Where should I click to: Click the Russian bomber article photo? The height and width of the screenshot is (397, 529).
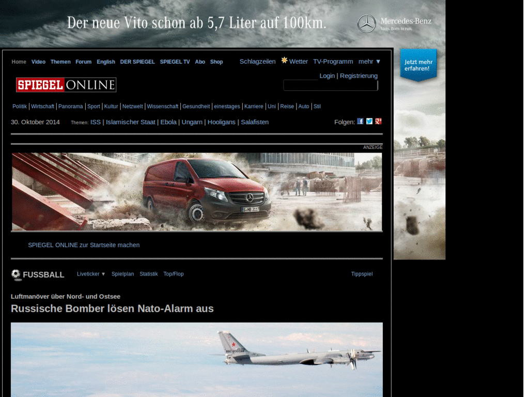[197, 360]
